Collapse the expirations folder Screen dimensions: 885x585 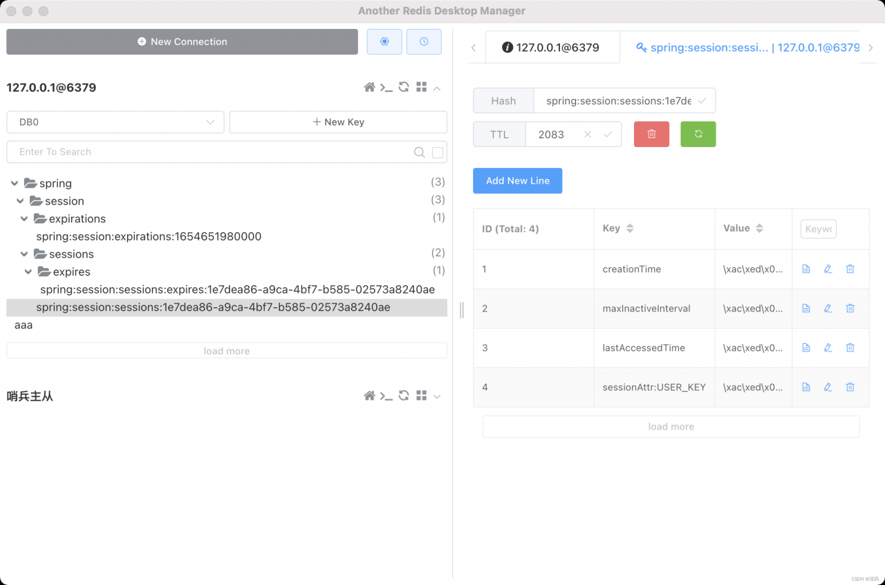point(24,219)
